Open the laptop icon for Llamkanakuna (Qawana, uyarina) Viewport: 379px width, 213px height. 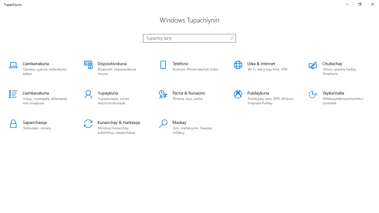click(13, 65)
